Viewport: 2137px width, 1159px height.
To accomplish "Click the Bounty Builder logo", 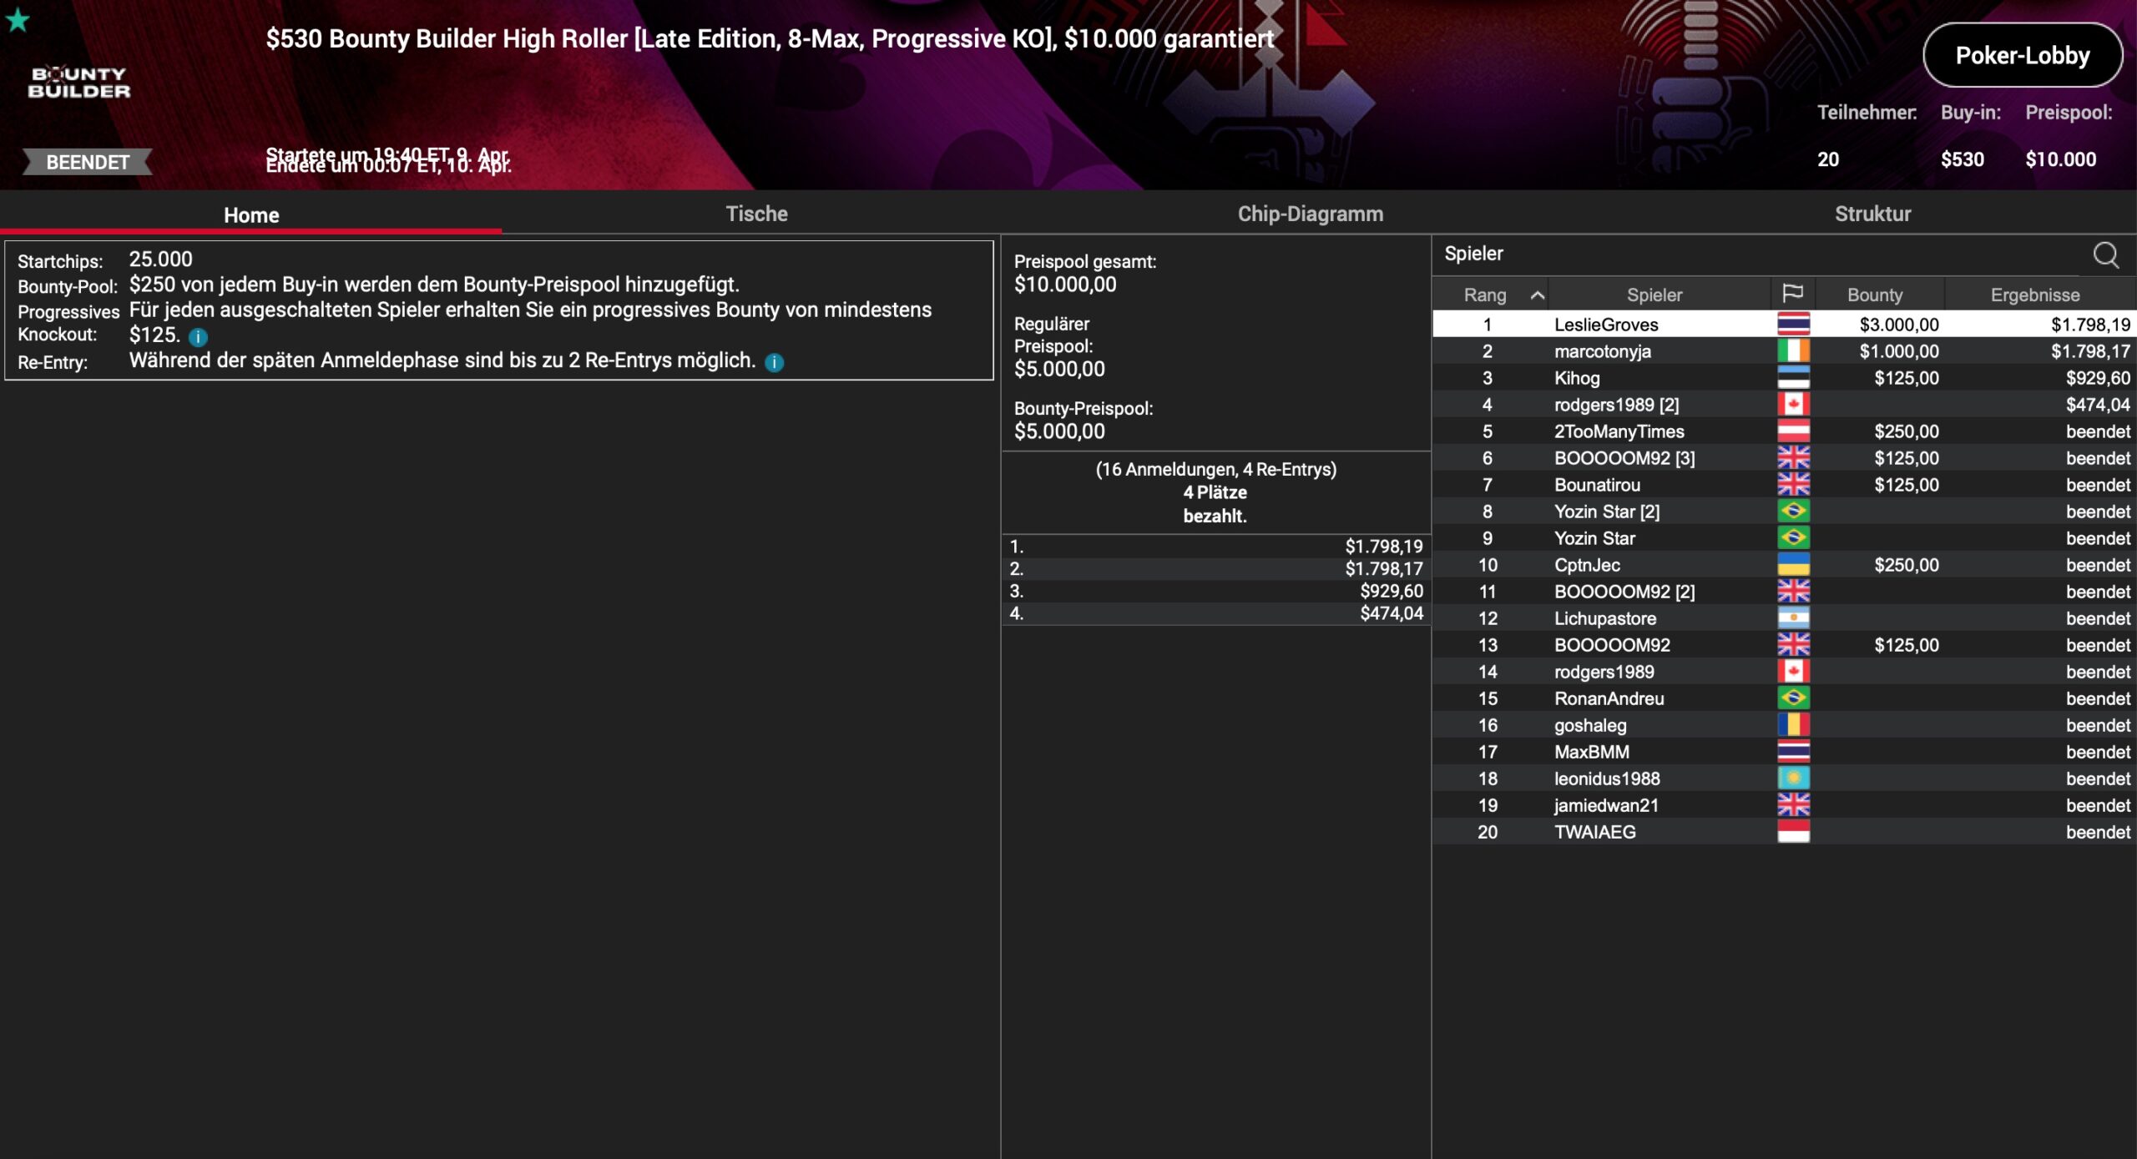I will coord(79,83).
